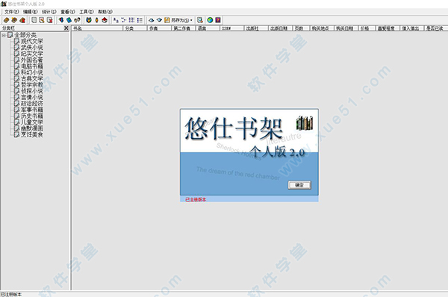Switch to small icons view
Viewport: 448px width, 297px height.
pos(124,20)
